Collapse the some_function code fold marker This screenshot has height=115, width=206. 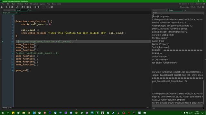tap(14, 21)
